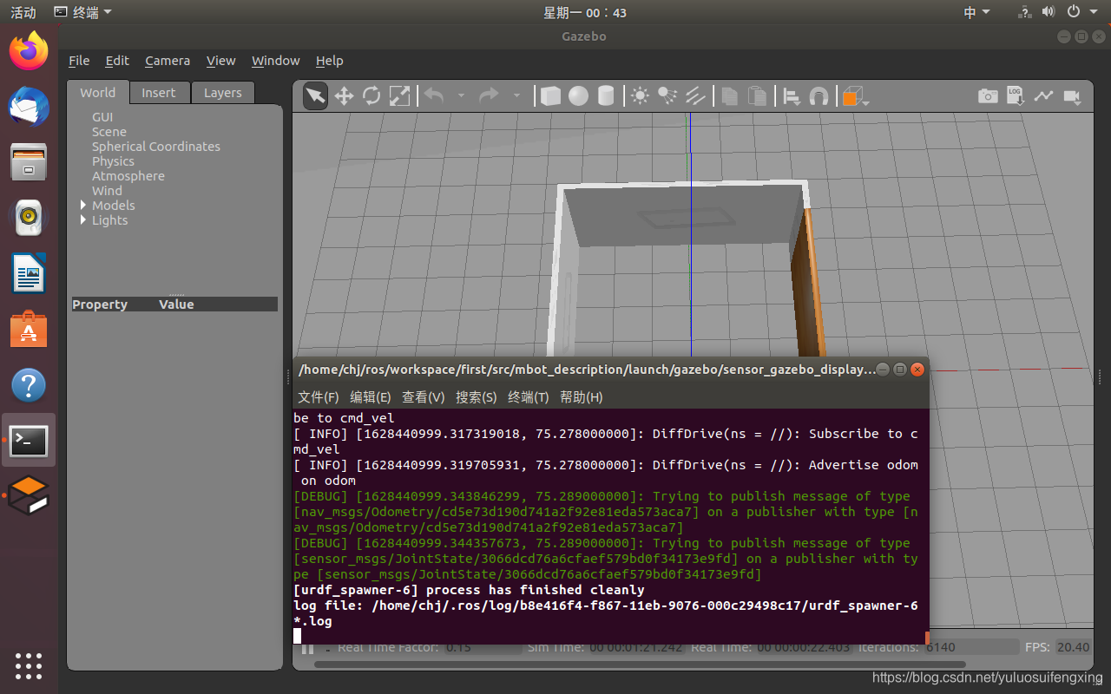Open Files manager from the dock
This screenshot has width=1111, height=694.
(x=29, y=162)
